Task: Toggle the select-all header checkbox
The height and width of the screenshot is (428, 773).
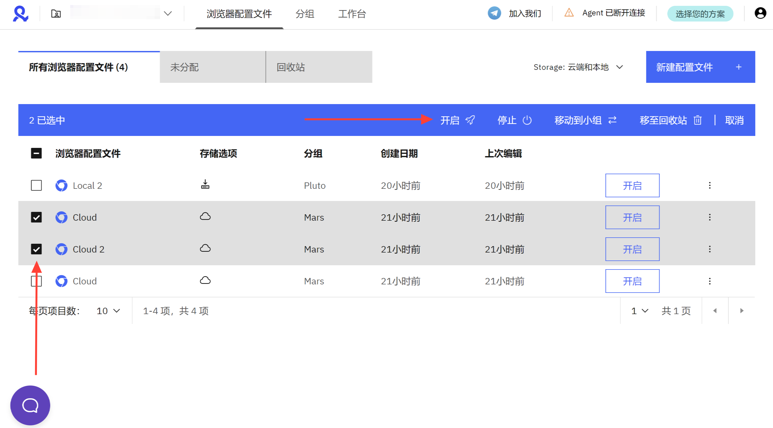Action: (x=36, y=153)
